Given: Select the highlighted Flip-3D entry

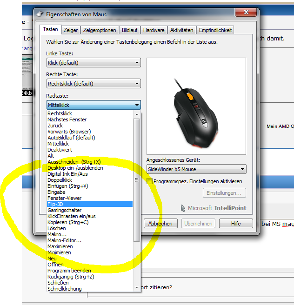Looking at the screenshot, I should pyautogui.click(x=90, y=204).
